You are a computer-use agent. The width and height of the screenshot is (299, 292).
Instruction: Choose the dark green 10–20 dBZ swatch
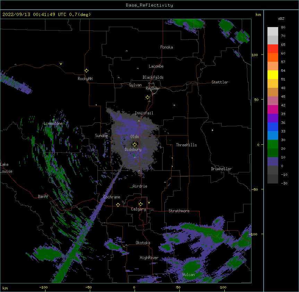(x=273, y=153)
